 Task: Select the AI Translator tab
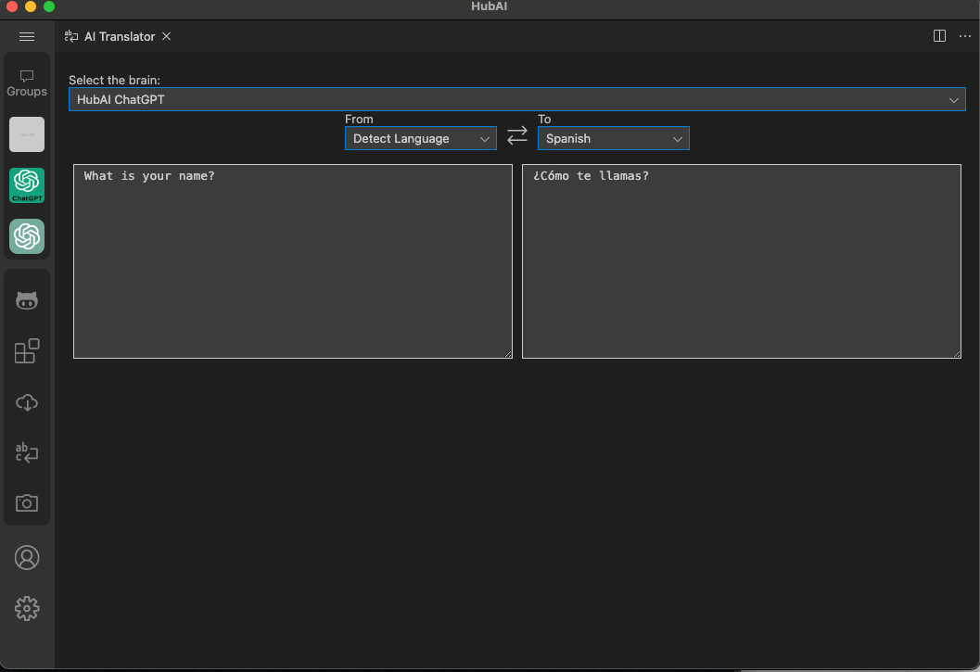pyautogui.click(x=119, y=36)
